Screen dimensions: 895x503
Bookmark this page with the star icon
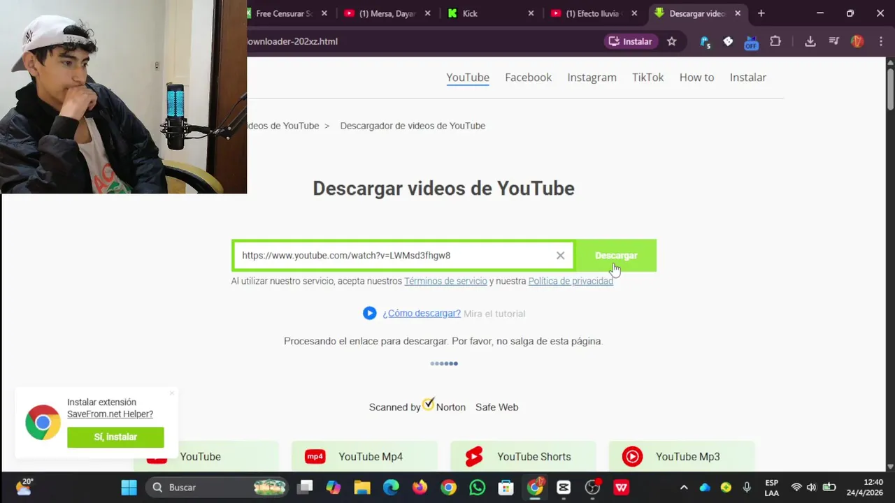(x=671, y=41)
